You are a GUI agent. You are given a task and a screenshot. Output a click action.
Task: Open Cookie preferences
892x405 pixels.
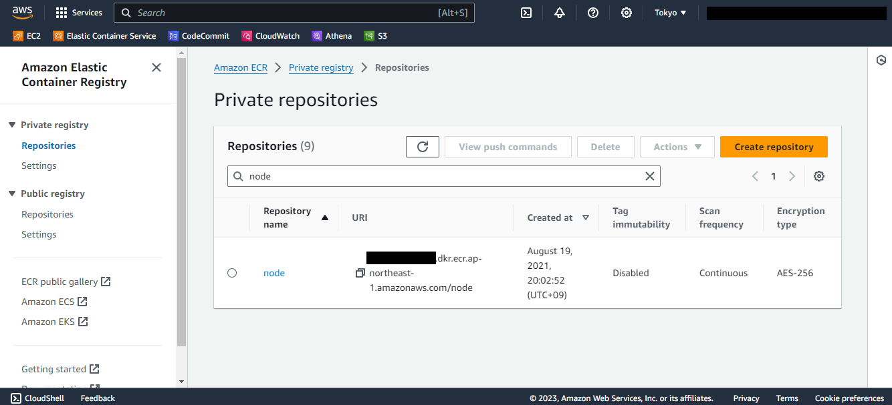849,398
